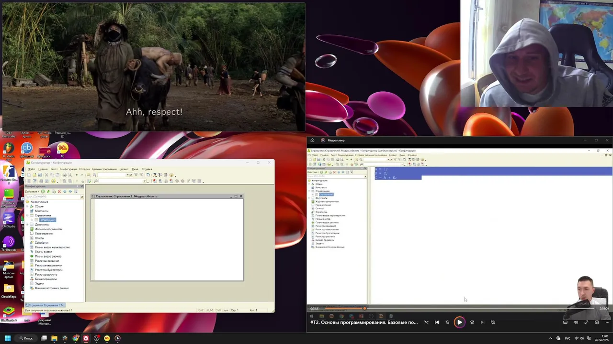Click the New document toolbar icon in Configurator
This screenshot has width=613, height=344.
[x=29, y=175]
